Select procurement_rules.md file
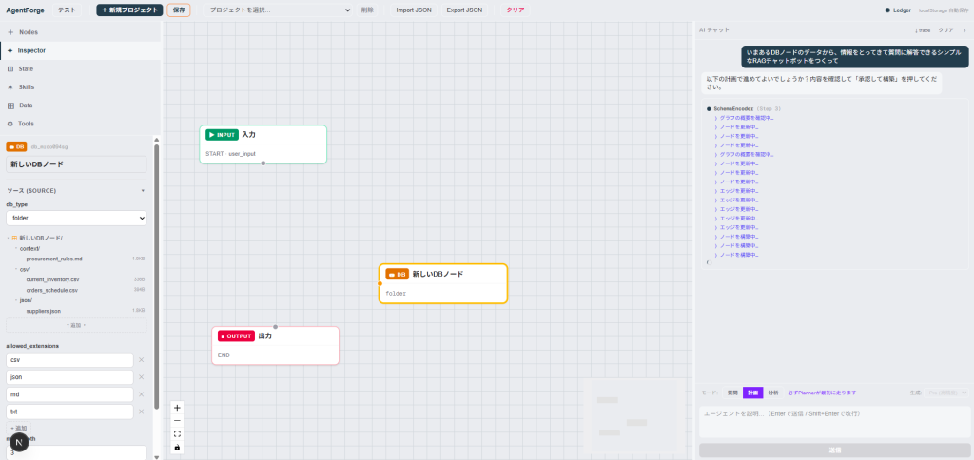The width and height of the screenshot is (974, 460). (x=54, y=259)
